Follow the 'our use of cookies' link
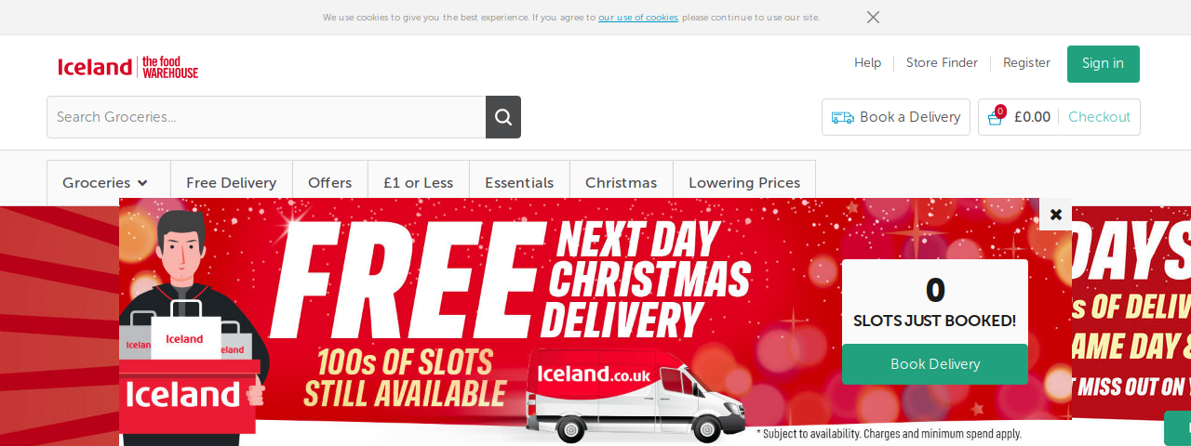Image resolution: width=1191 pixels, height=446 pixels. [638, 18]
